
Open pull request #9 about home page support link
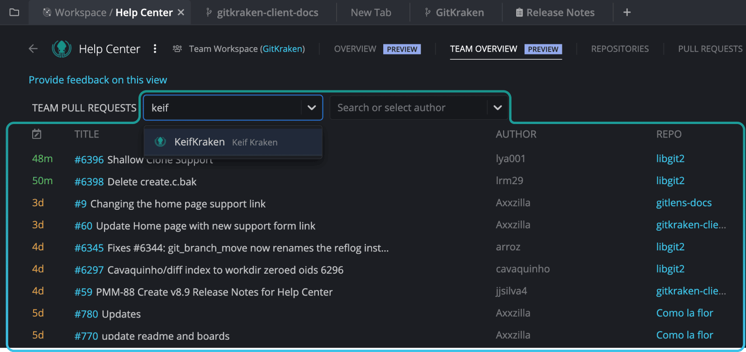click(170, 204)
